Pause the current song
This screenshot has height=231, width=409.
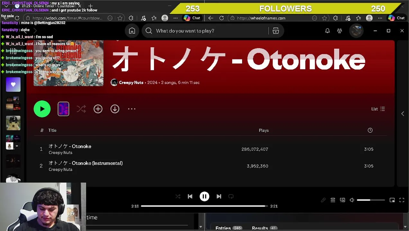(x=204, y=196)
